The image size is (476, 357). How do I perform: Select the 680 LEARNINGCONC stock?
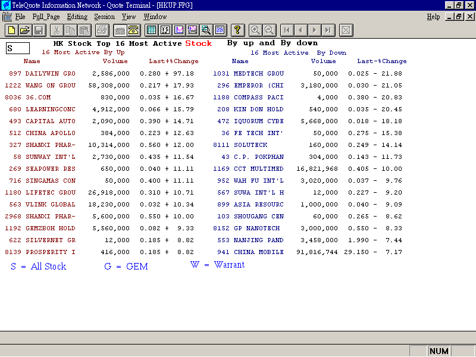point(101,109)
